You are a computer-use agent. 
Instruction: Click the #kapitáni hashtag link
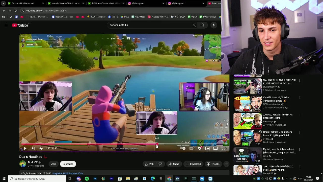(x=57, y=173)
